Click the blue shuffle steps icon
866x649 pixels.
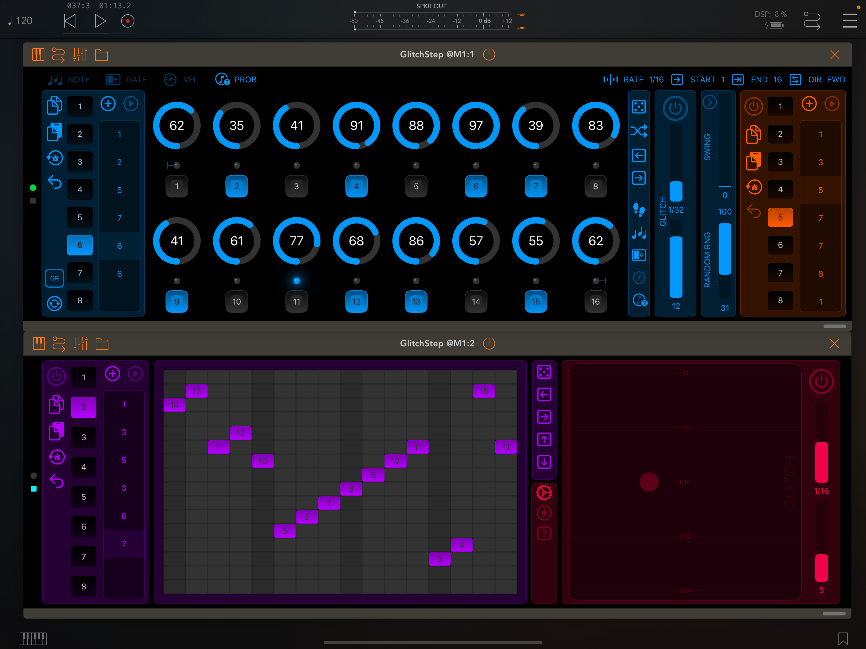(638, 131)
